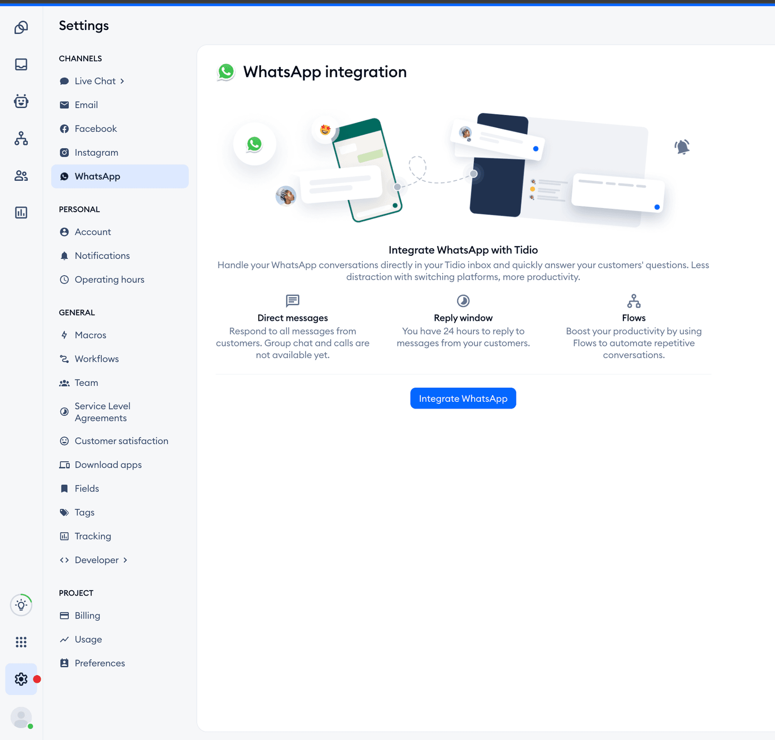Click the red notification dot by gear
The image size is (775, 740).
pos(37,679)
